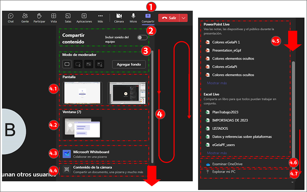Open the Vista layout icon
Image resolution: width=307 pixels, height=192 pixels.
tap(54, 16)
